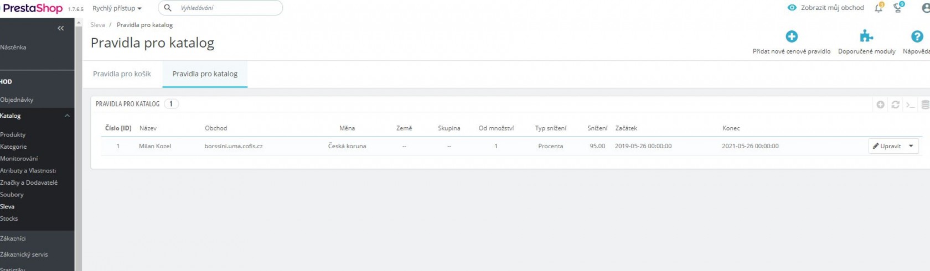Sort by Číslo [ID] column header
The width and height of the screenshot is (930, 271).
coord(118,128)
